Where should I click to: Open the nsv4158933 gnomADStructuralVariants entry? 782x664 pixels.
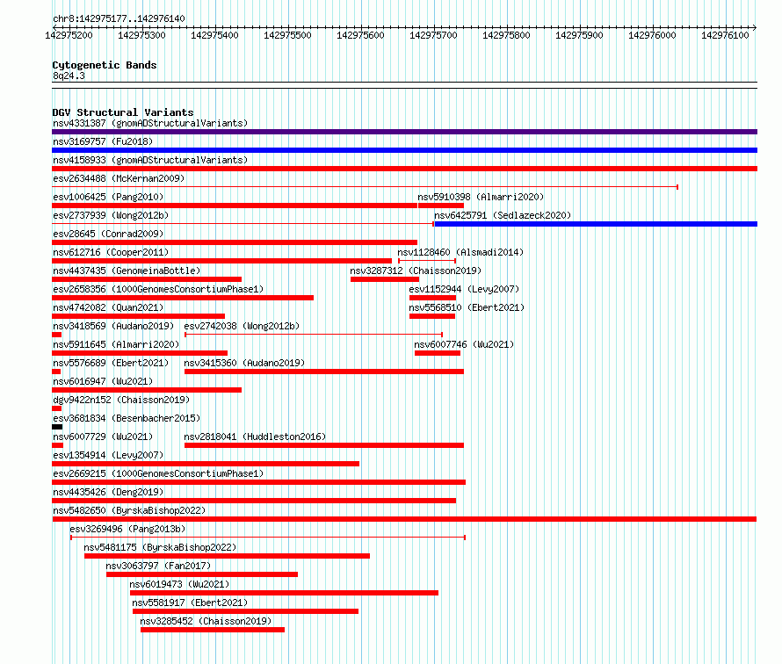point(150,160)
